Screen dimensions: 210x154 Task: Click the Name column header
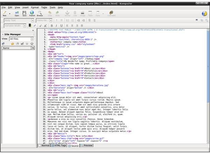pyautogui.click(x=16, y=48)
